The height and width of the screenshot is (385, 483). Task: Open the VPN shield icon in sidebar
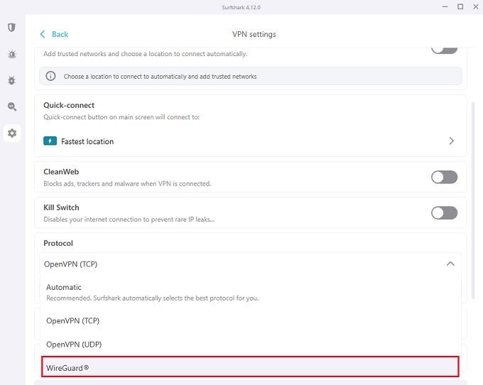(x=11, y=28)
